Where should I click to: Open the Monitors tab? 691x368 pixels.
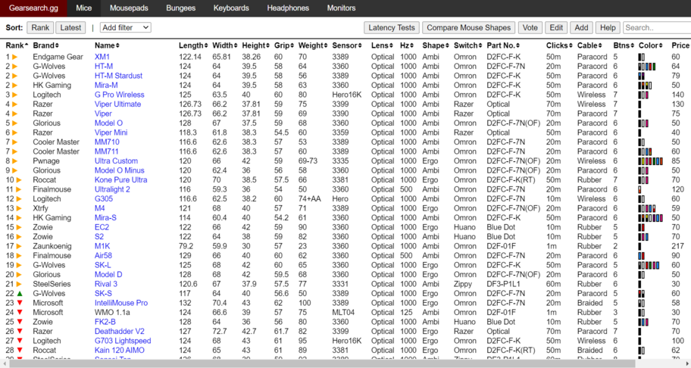tap(341, 8)
